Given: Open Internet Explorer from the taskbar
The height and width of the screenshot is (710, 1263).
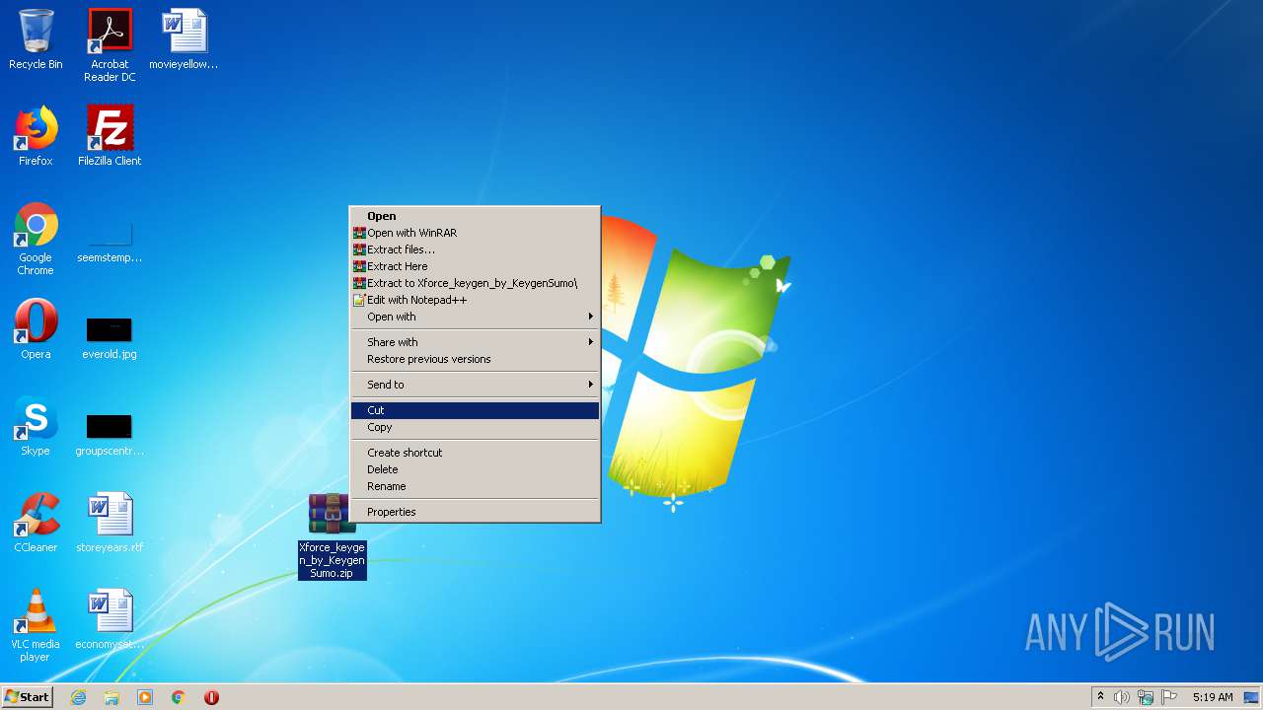Looking at the screenshot, I should (x=78, y=697).
